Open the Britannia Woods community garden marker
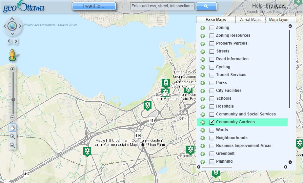The image size is (303, 183). tap(166, 83)
